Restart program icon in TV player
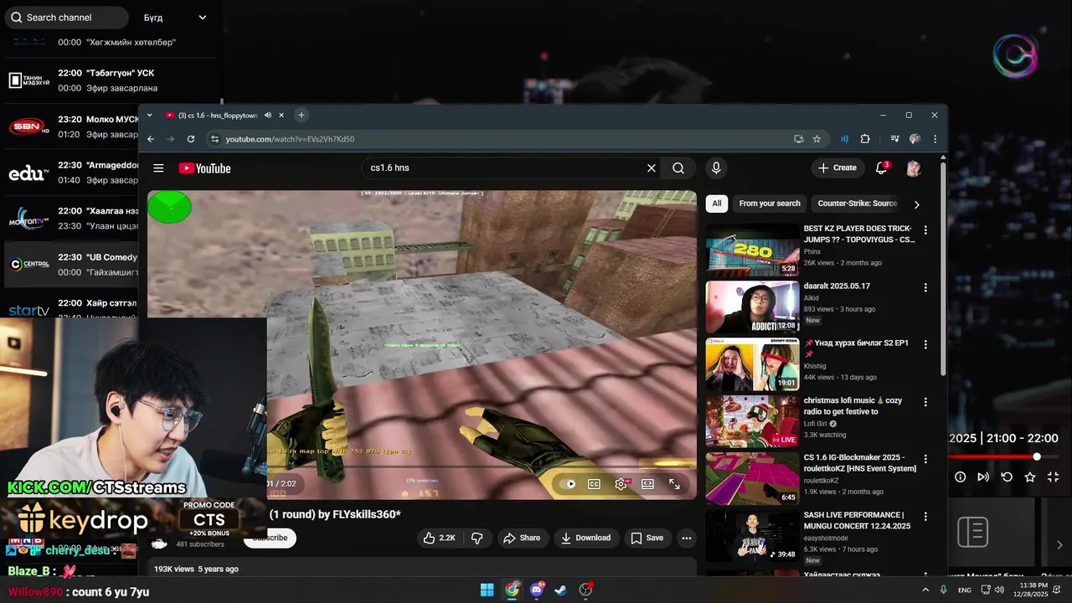The height and width of the screenshot is (603, 1072). [x=1008, y=477]
